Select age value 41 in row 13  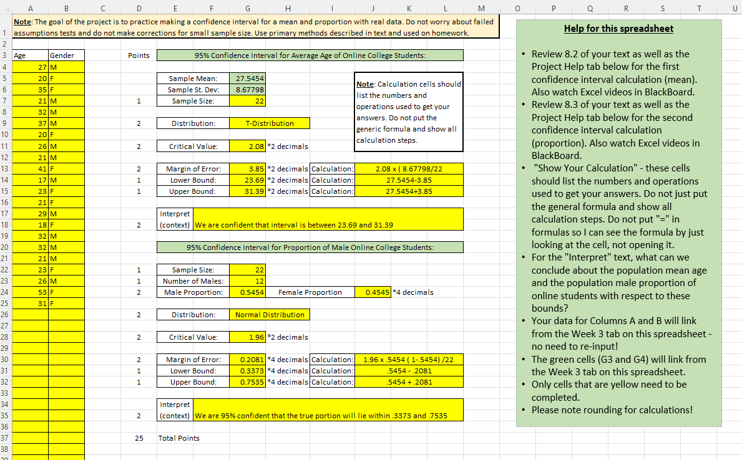point(31,169)
